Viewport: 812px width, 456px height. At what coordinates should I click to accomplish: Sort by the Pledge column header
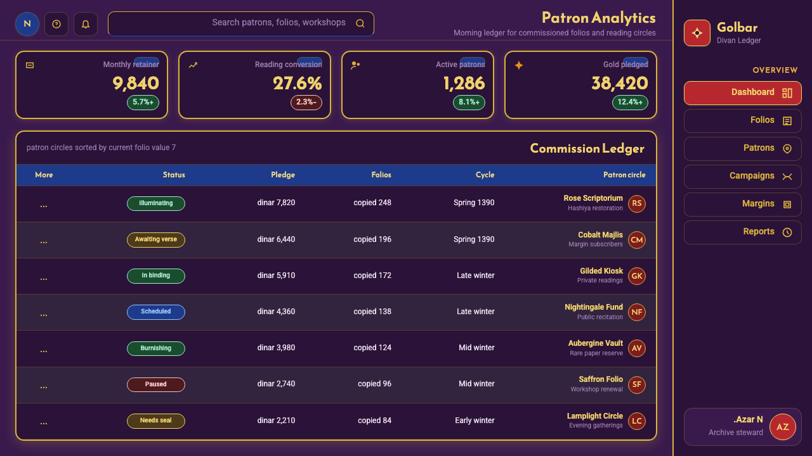(283, 175)
